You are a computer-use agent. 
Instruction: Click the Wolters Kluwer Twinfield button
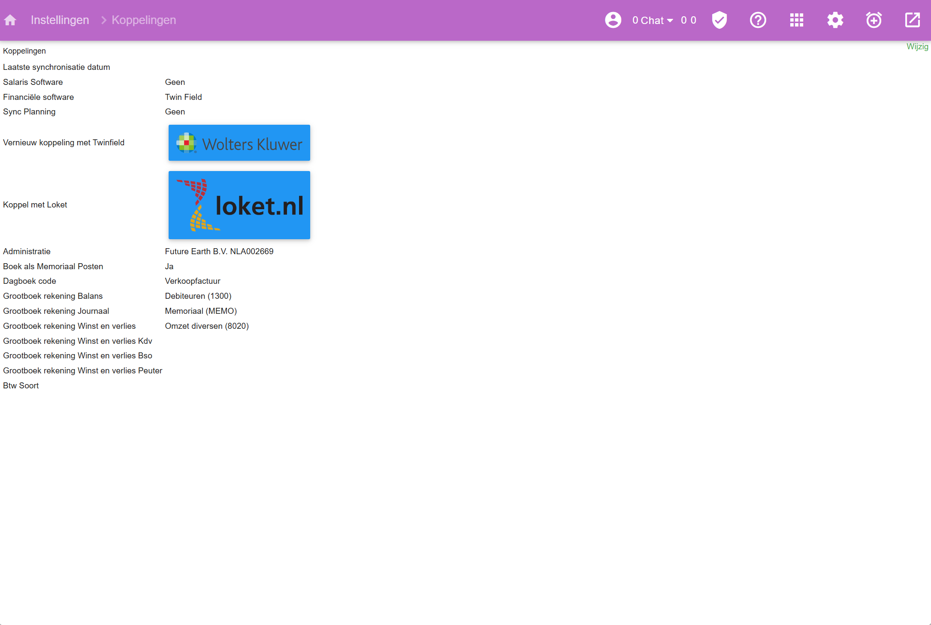[239, 143]
